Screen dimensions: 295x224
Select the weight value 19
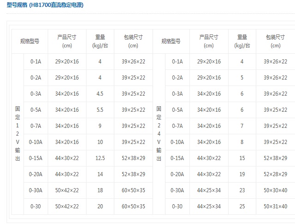242,174
